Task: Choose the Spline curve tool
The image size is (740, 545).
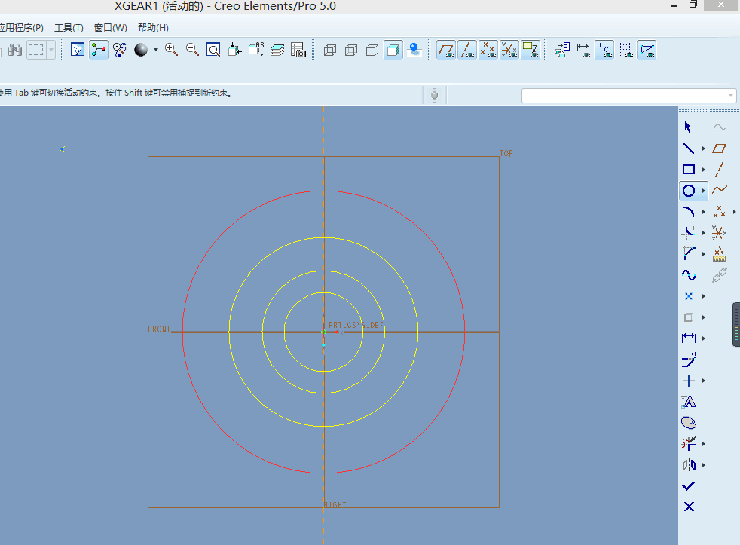Action: point(688,275)
